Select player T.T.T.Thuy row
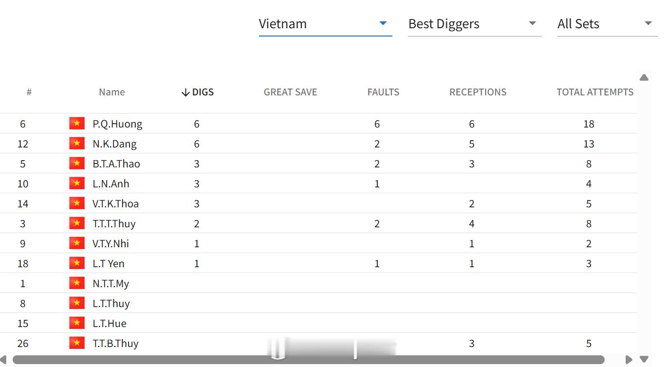The image size is (665, 367). (x=318, y=223)
